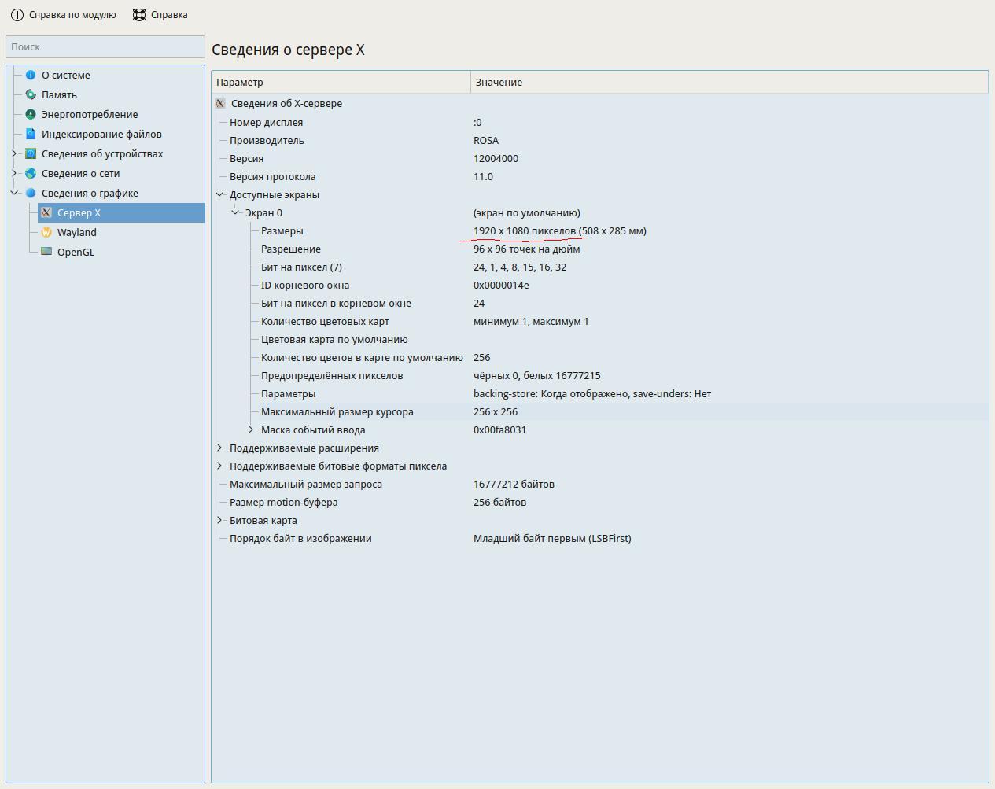Click the OpenGL monitor icon
995x789 pixels.
coord(46,252)
